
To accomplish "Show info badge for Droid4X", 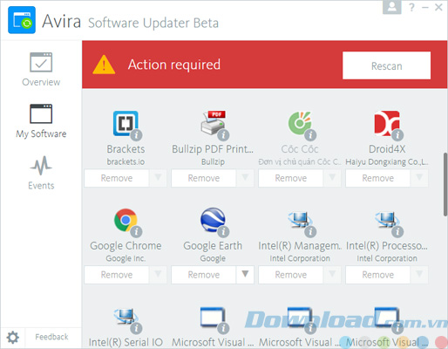I will (x=397, y=135).
